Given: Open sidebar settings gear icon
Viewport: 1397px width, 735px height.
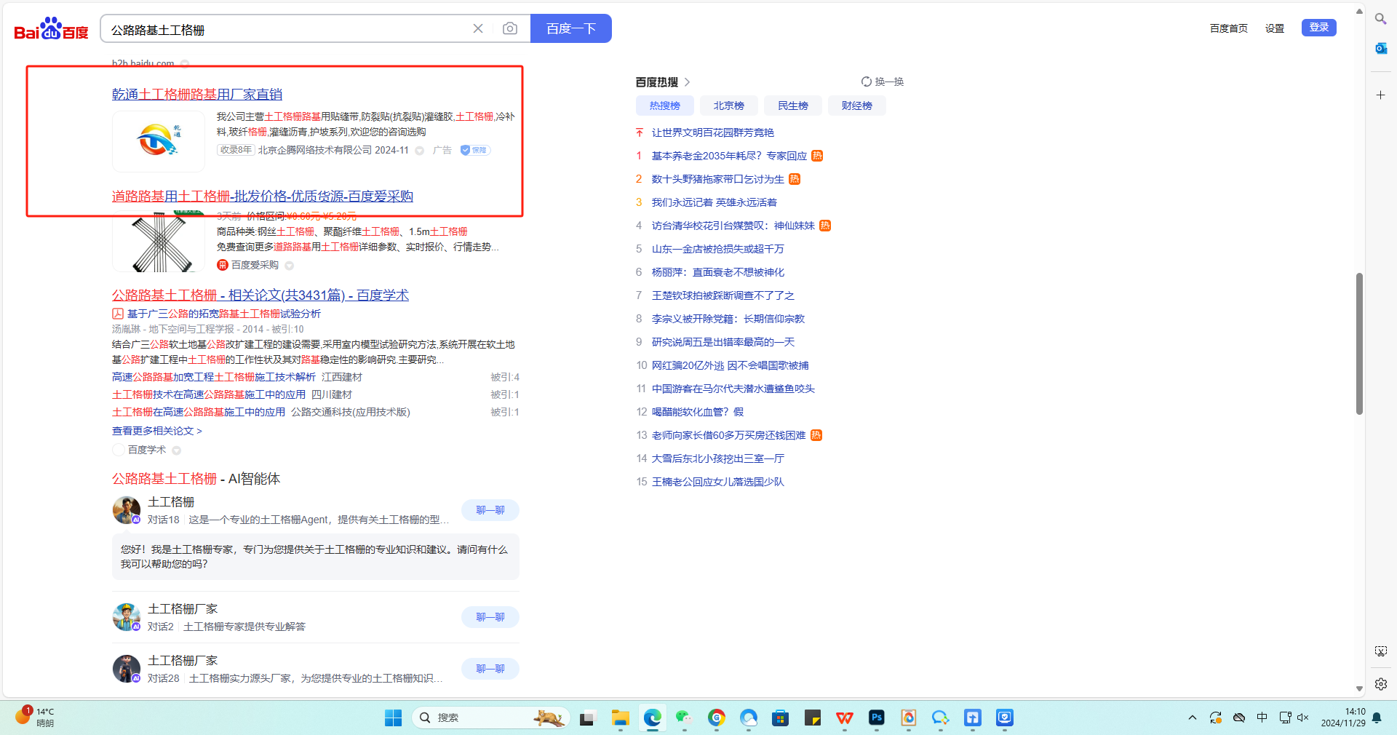Looking at the screenshot, I should coord(1380,684).
